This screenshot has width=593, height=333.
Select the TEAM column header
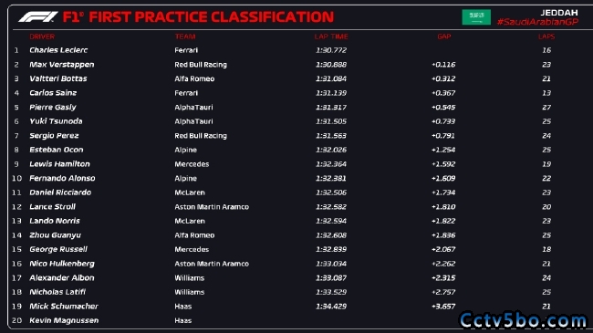coord(185,36)
